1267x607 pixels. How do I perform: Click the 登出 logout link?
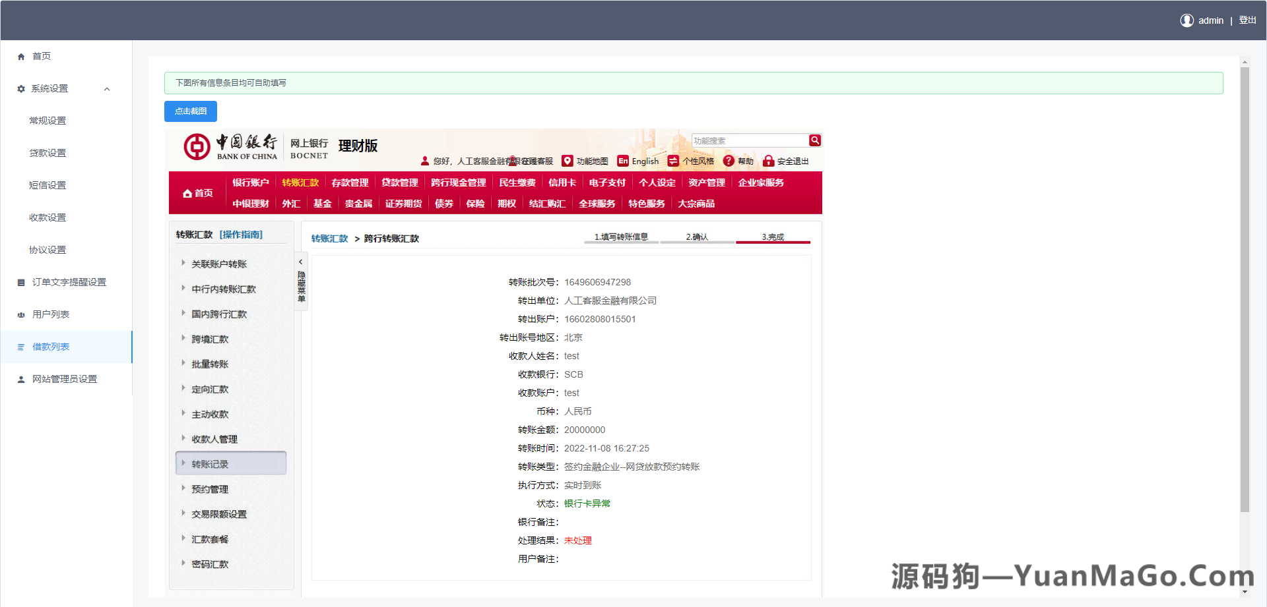[x=1248, y=20]
